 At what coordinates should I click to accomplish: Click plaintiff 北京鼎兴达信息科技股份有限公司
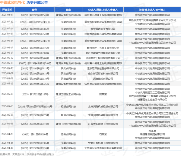(x=103, y=148)
